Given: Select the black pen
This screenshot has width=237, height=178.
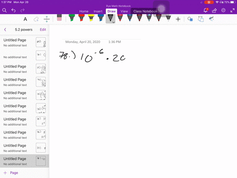Looking at the screenshot, I should [110, 18].
